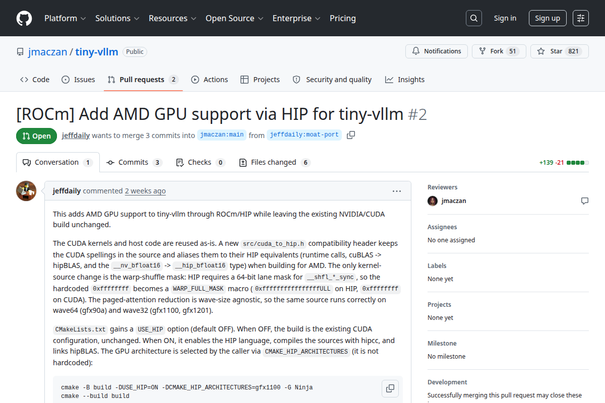This screenshot has height=403, width=605.
Task: Click jmaczan's reviewer avatar
Action: 433,200
